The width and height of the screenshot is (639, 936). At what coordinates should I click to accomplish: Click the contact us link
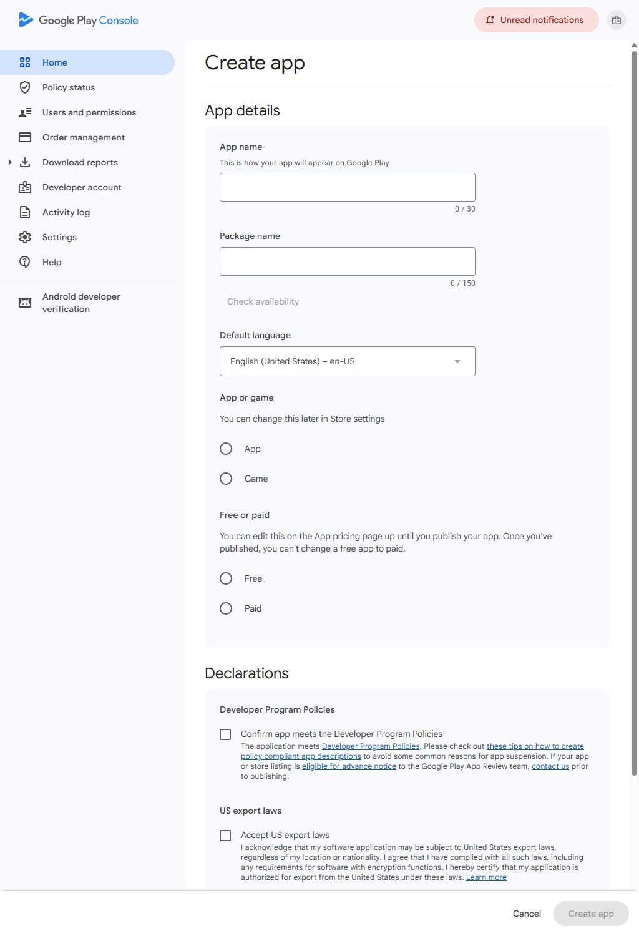tap(550, 766)
